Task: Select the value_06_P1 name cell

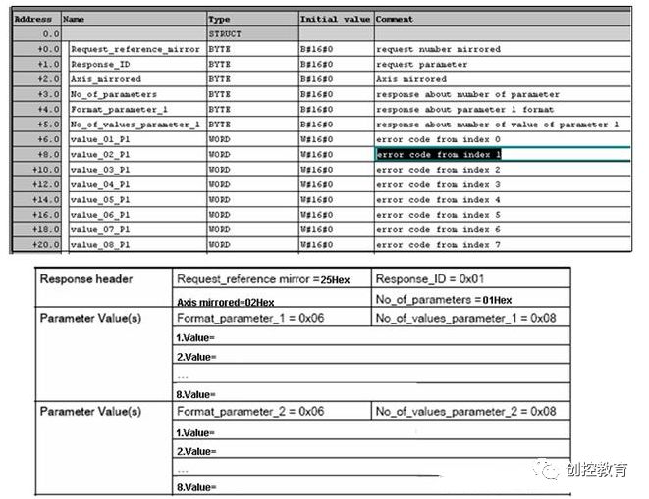Action: (x=137, y=215)
